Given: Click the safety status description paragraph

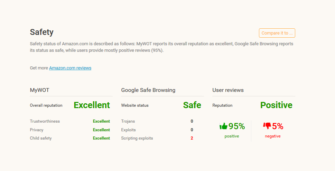Looking at the screenshot, I should click(x=161, y=47).
